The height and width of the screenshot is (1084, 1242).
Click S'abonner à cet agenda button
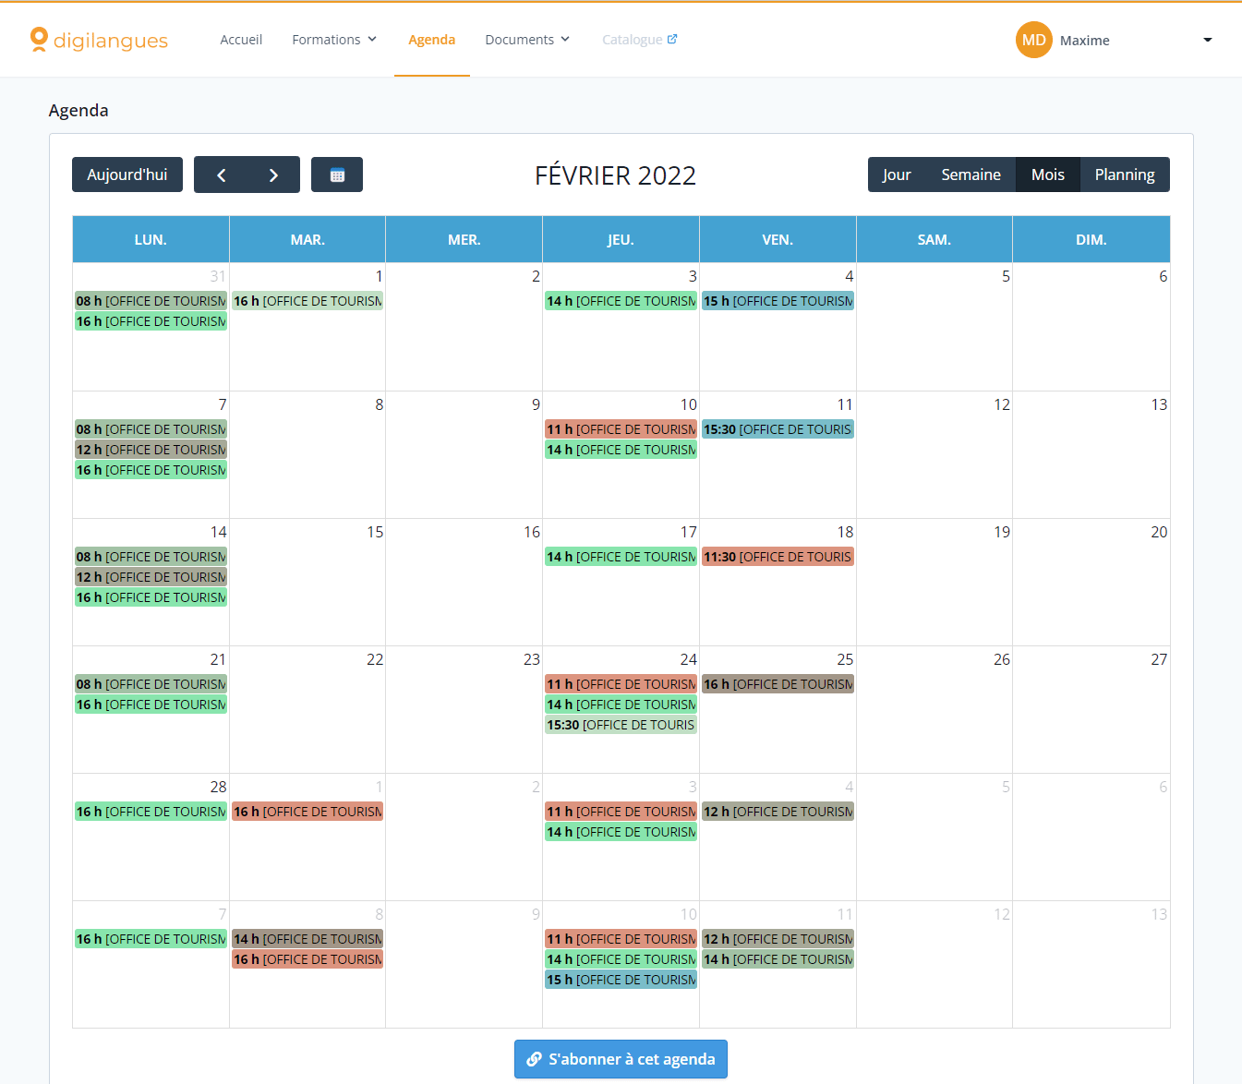(x=621, y=1059)
